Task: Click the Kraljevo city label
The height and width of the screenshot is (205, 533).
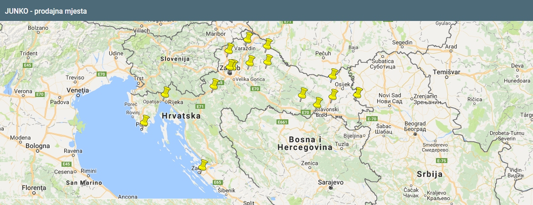Action: 438,195
